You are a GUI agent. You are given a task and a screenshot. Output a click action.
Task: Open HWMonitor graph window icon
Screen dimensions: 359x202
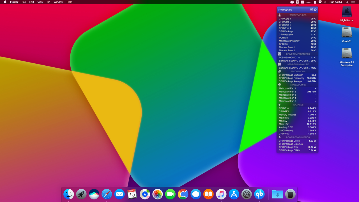[x=311, y=10]
